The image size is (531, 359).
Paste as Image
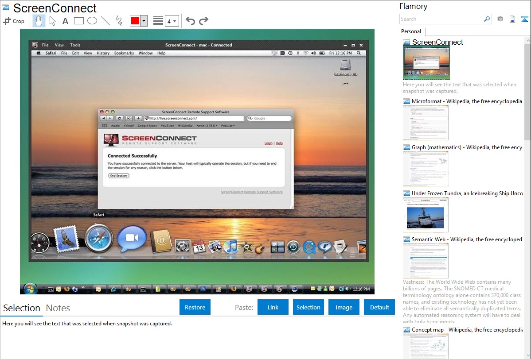pyautogui.click(x=344, y=307)
